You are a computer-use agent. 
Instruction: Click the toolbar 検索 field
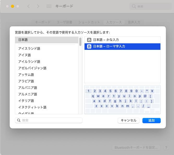tap(151, 6)
